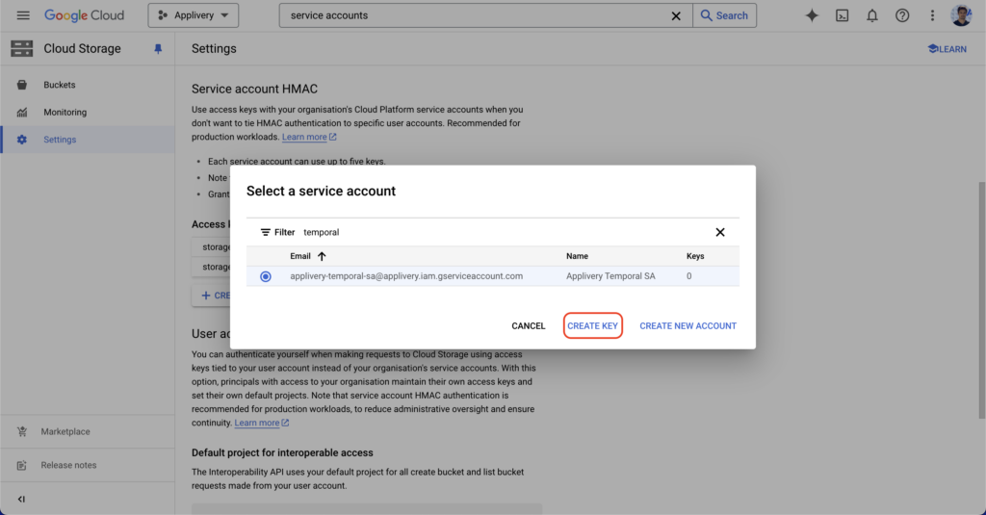Click the Buckets bucket icon
This screenshot has width=986, height=515.
pos(22,85)
